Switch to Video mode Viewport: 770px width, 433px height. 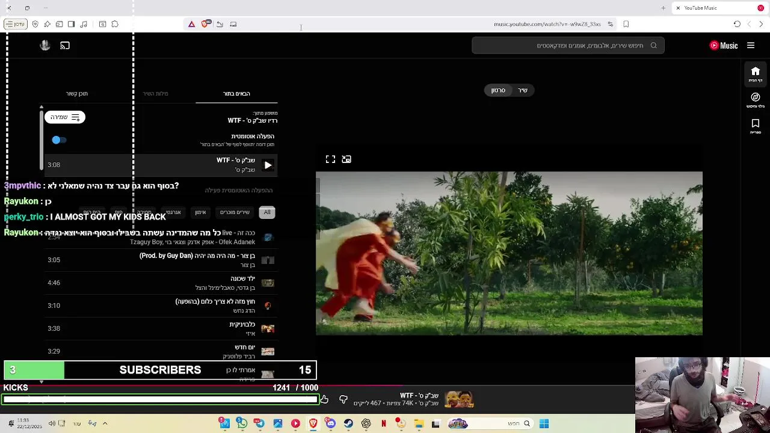click(x=498, y=90)
